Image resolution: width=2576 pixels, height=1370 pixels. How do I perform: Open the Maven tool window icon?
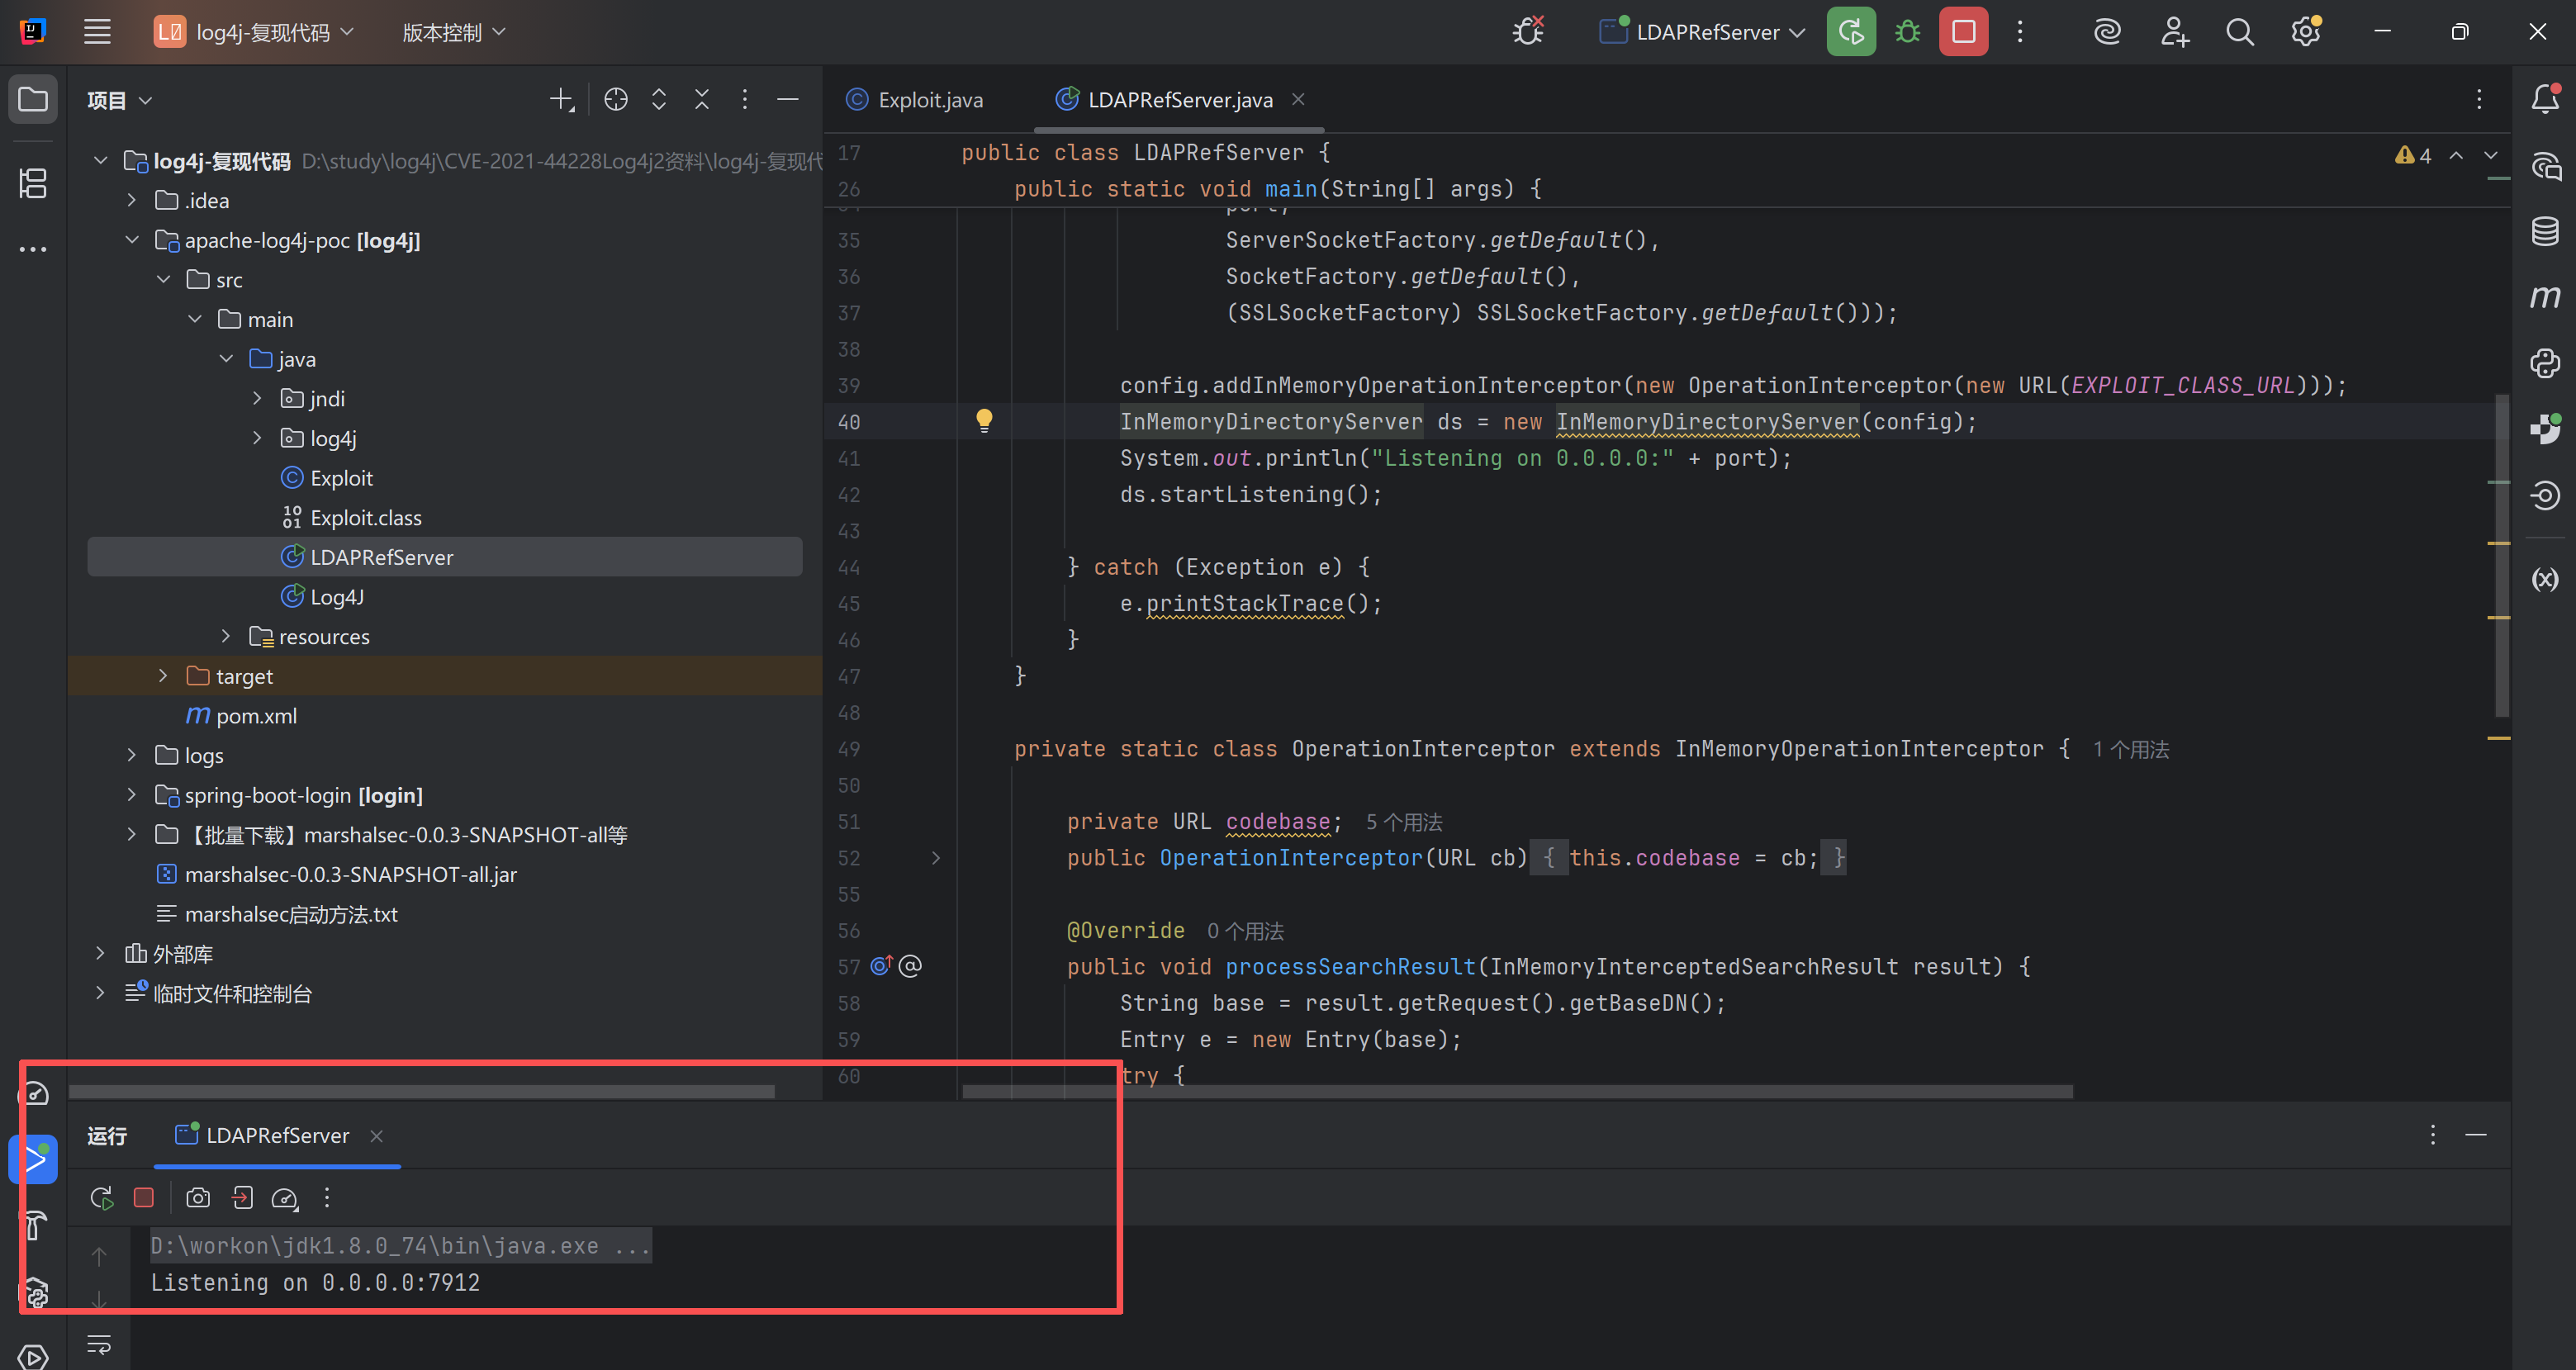pyautogui.click(x=2544, y=297)
